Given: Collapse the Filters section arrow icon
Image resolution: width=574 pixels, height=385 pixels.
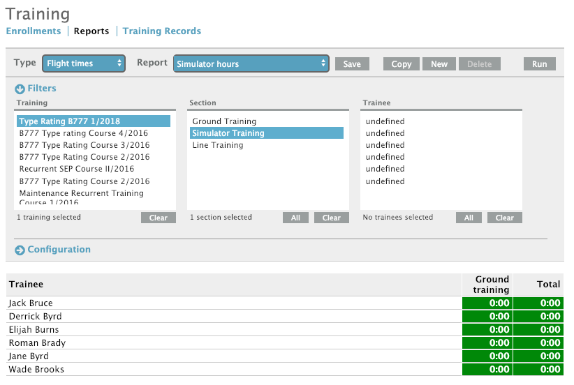Looking at the screenshot, I should coord(20,89).
